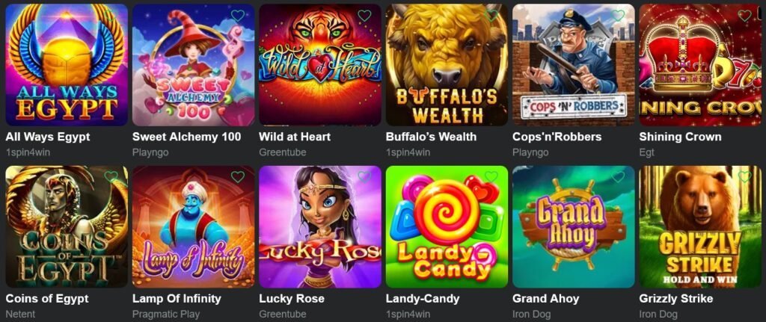Click heart icon on Grand Ahoy
Image resolution: width=766 pixels, height=322 pixels.
pyautogui.click(x=618, y=176)
